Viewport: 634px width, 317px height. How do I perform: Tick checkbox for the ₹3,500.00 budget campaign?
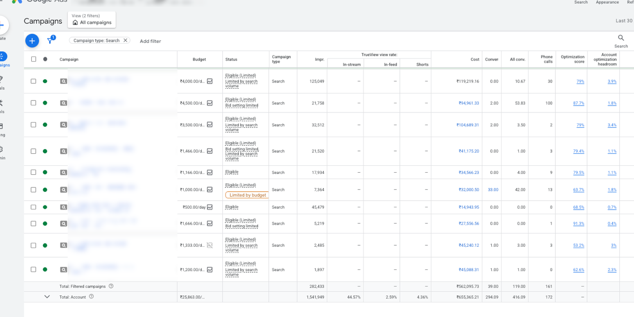tap(33, 125)
